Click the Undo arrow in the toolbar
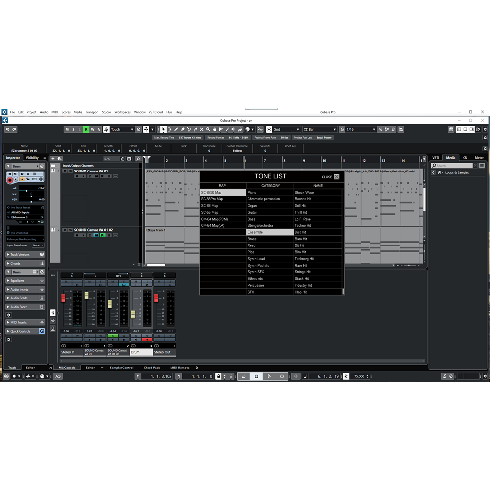 click(x=8, y=129)
